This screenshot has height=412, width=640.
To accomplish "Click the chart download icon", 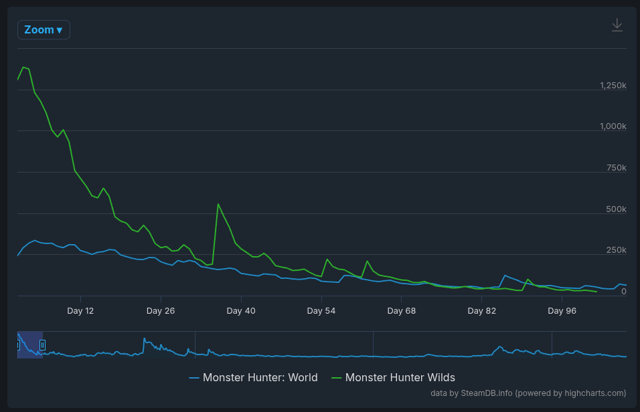I will pyautogui.click(x=617, y=25).
